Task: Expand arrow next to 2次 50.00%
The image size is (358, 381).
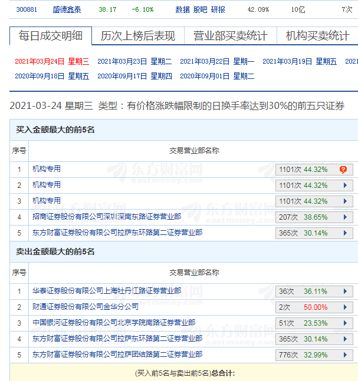Action: 345,307
